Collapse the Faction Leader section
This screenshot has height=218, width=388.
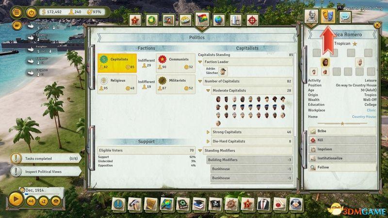(200, 62)
